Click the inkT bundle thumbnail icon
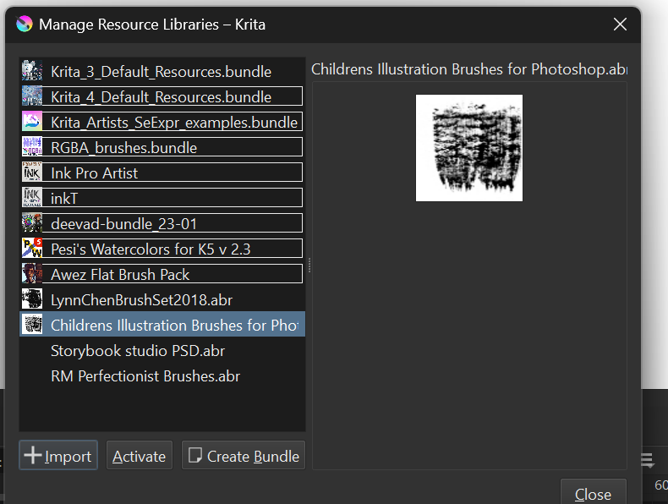The width and height of the screenshot is (668, 504). pos(32,198)
